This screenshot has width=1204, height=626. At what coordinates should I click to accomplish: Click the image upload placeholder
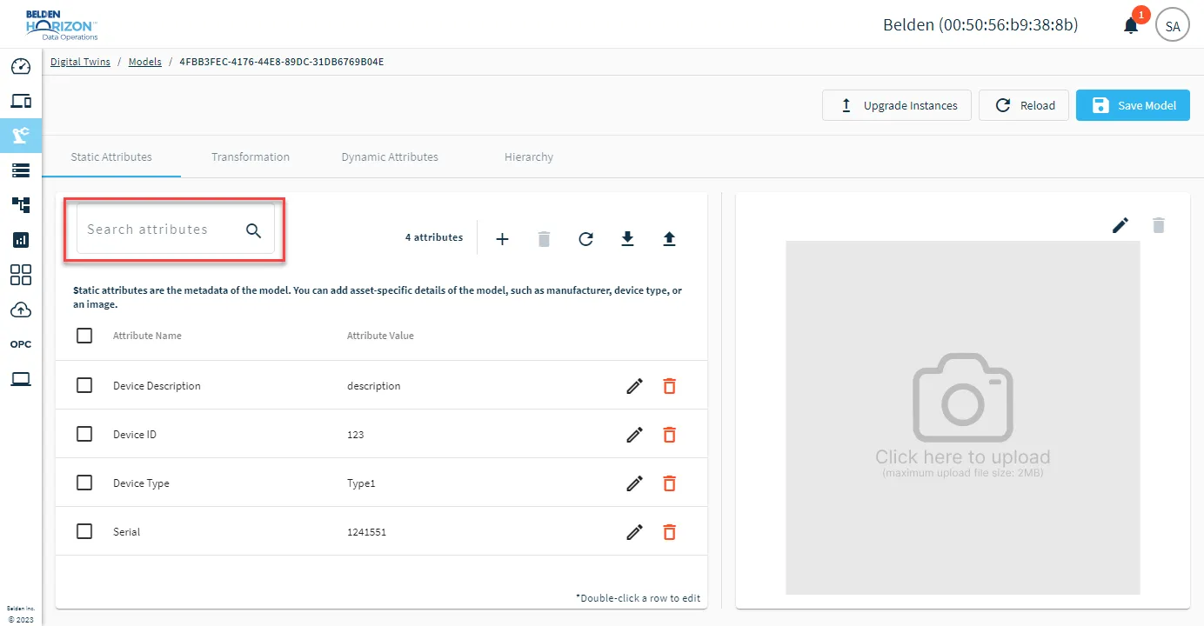click(963, 417)
